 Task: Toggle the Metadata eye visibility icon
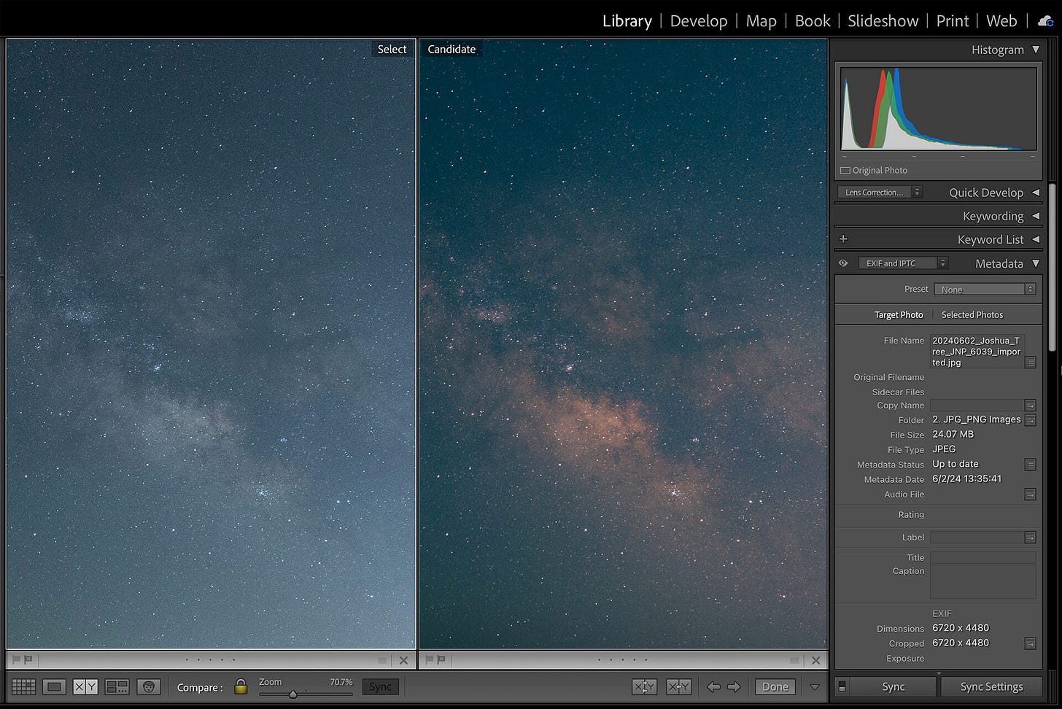[x=843, y=263]
